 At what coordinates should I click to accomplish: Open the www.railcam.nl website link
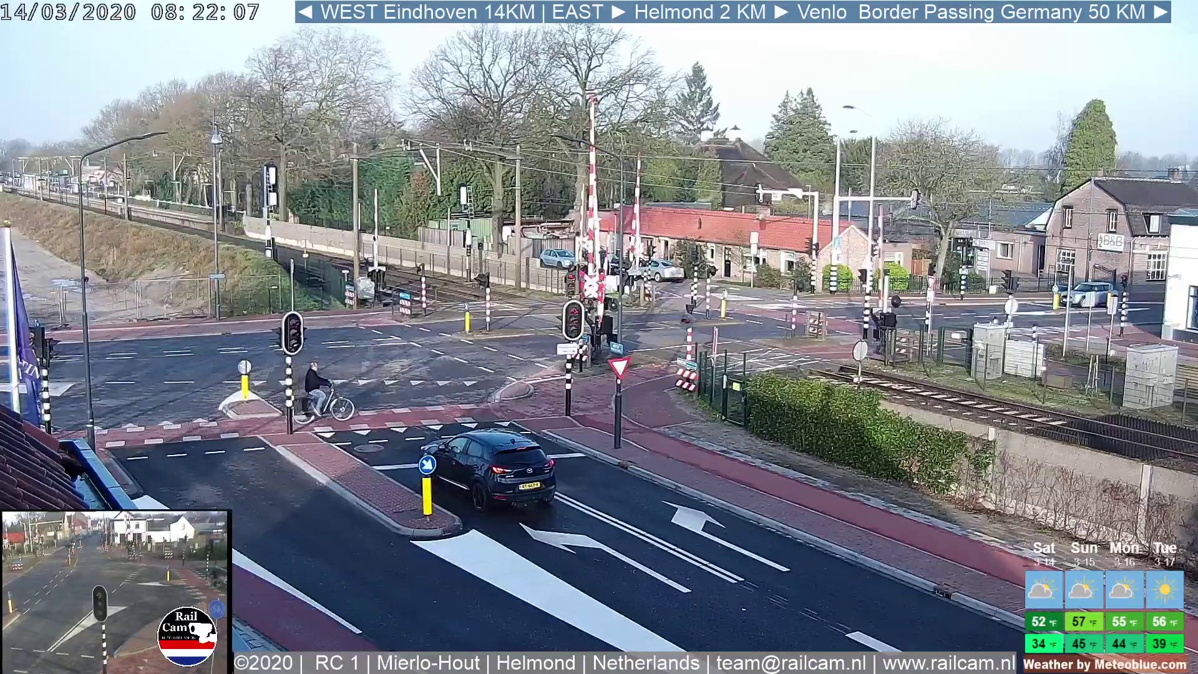pos(949,663)
